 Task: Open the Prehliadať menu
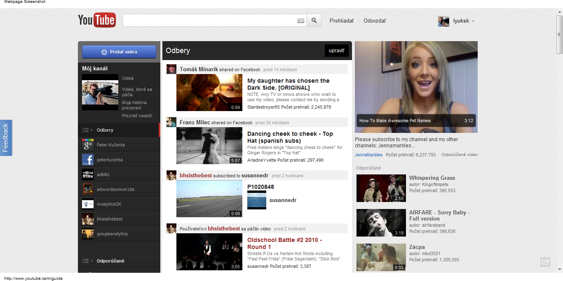pyautogui.click(x=342, y=21)
